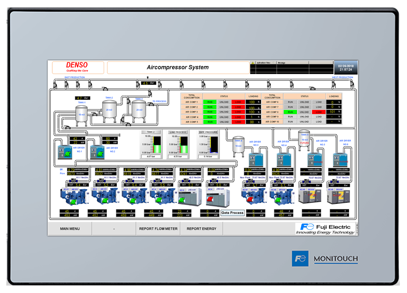Toggle LOAD status for AIR COMP 8
This screenshot has height=293, width=407.
click(x=318, y=112)
